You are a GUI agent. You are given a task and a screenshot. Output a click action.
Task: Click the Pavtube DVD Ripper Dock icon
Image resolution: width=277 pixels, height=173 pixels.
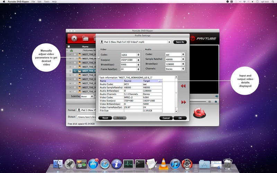(x=187, y=164)
